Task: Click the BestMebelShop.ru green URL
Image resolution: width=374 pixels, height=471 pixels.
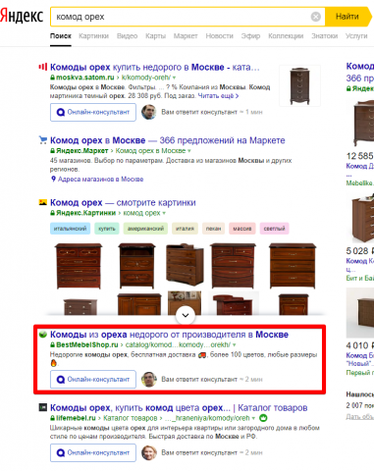Action: [x=87, y=344]
